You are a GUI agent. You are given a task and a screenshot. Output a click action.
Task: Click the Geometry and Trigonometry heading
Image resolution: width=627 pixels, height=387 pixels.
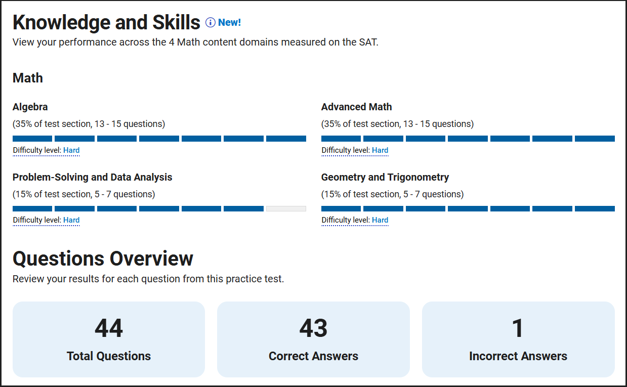click(385, 178)
